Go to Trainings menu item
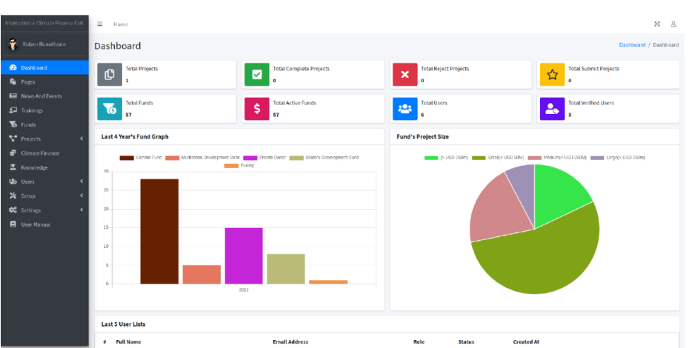 click(44, 110)
